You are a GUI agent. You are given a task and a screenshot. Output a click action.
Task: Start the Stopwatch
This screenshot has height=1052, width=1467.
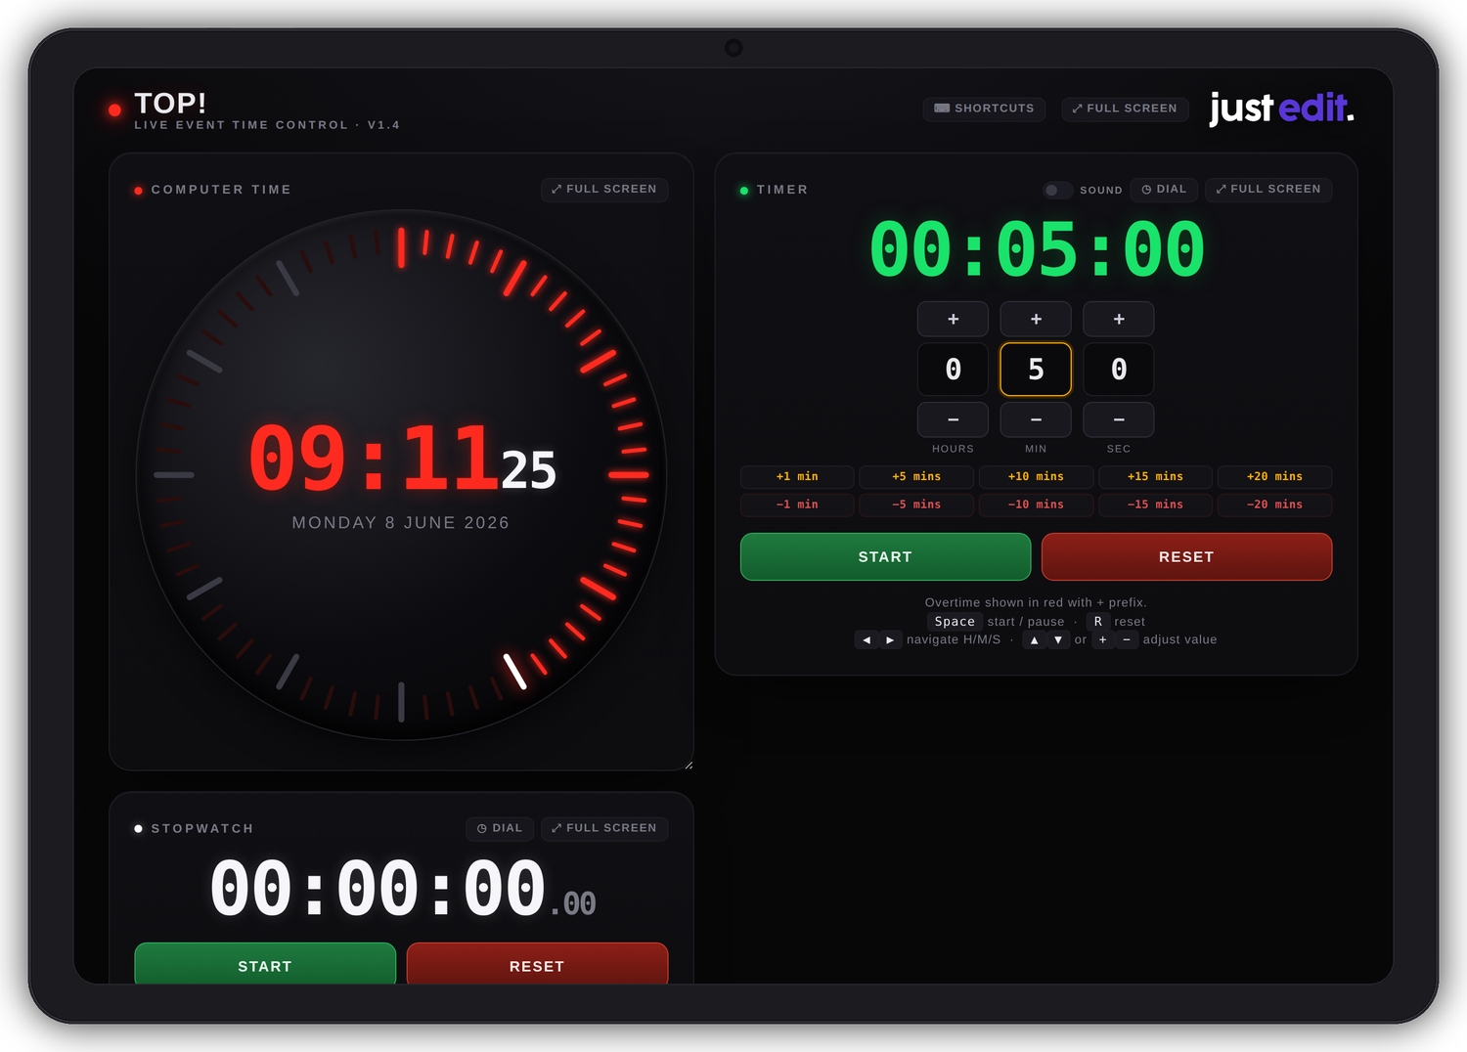coord(265,964)
